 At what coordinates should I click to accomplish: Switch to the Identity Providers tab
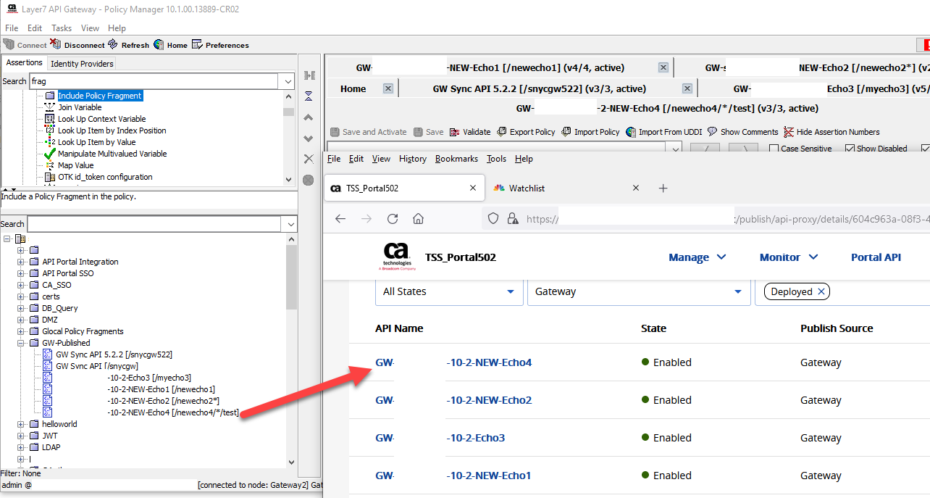(x=82, y=64)
